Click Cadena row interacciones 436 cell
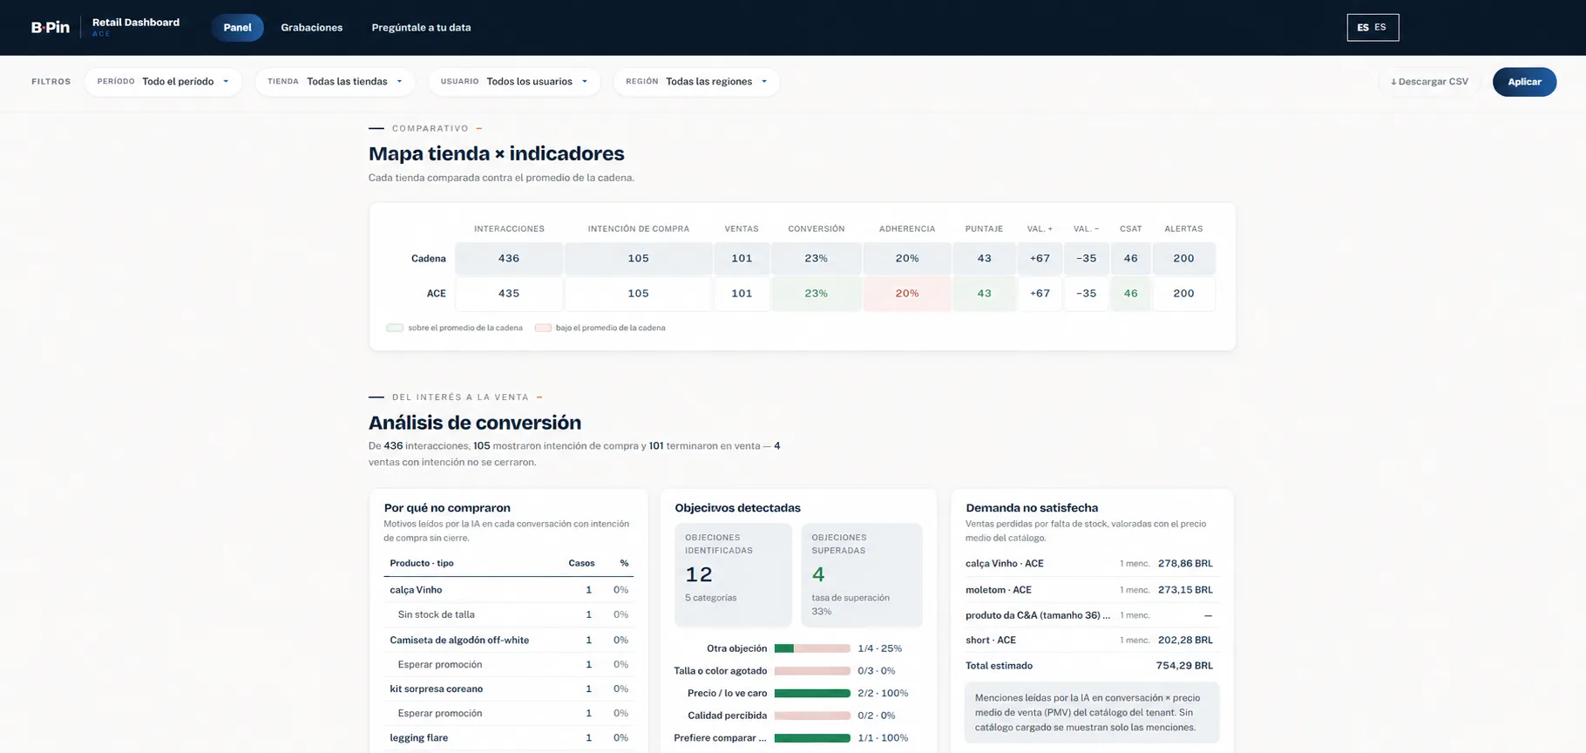Screen dimensions: 1586x753 [x=509, y=259]
